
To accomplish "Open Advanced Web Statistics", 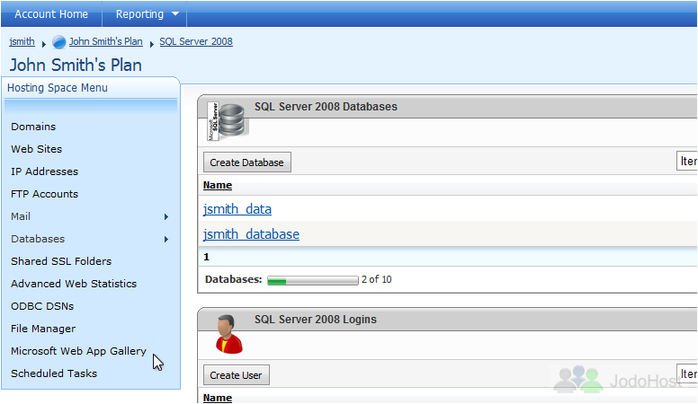I will [x=74, y=284].
